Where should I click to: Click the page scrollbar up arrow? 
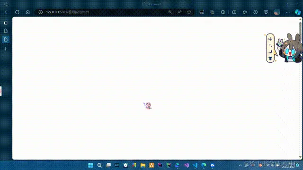pyautogui.click(x=300, y=19)
